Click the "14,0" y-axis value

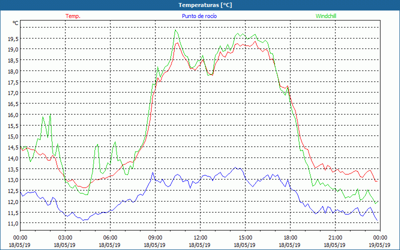14,158
